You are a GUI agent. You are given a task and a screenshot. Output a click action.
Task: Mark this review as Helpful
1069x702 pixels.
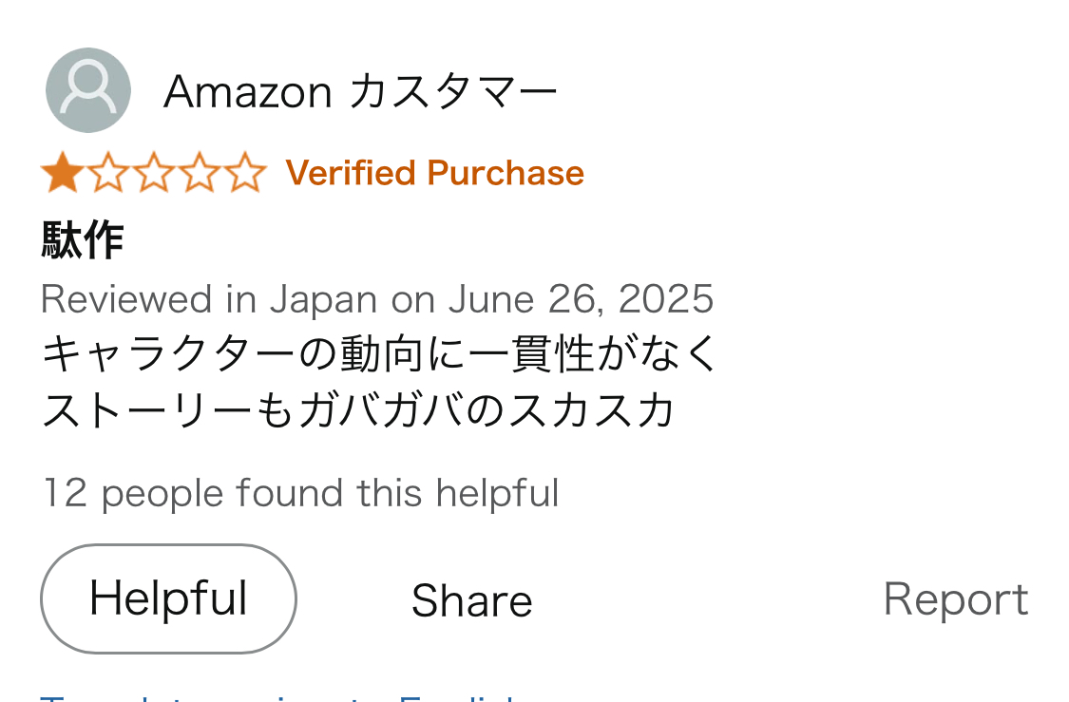pos(168,598)
